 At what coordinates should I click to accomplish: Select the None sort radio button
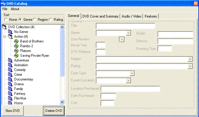tap(6, 20)
